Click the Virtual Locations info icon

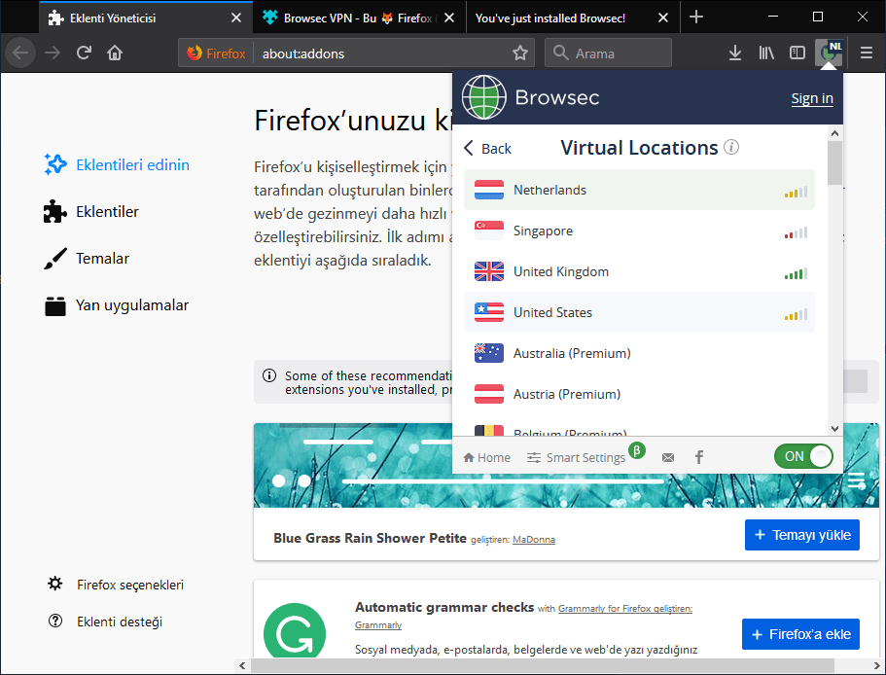tap(731, 148)
